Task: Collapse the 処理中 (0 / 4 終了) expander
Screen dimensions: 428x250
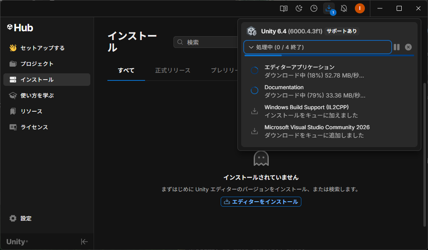Action: (318, 47)
